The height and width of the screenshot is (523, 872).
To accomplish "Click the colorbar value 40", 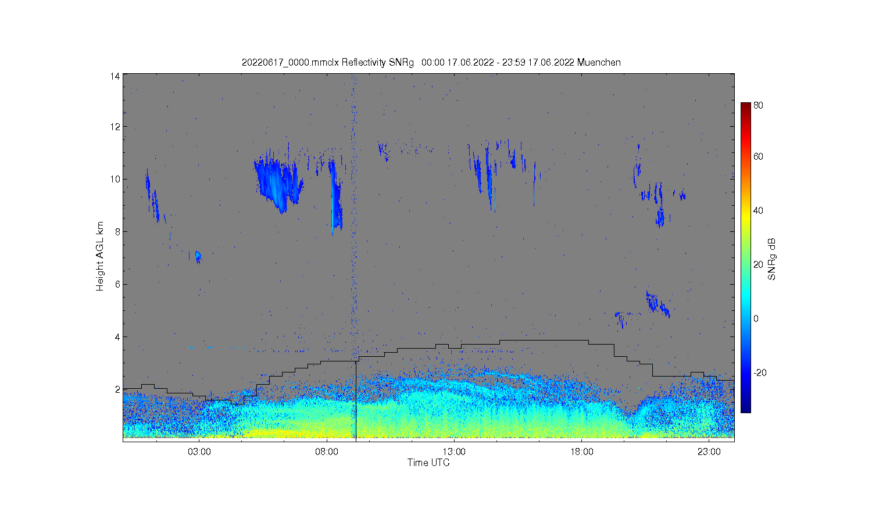I will (x=758, y=210).
